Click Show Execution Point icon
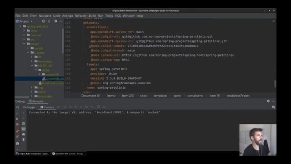 58,107
